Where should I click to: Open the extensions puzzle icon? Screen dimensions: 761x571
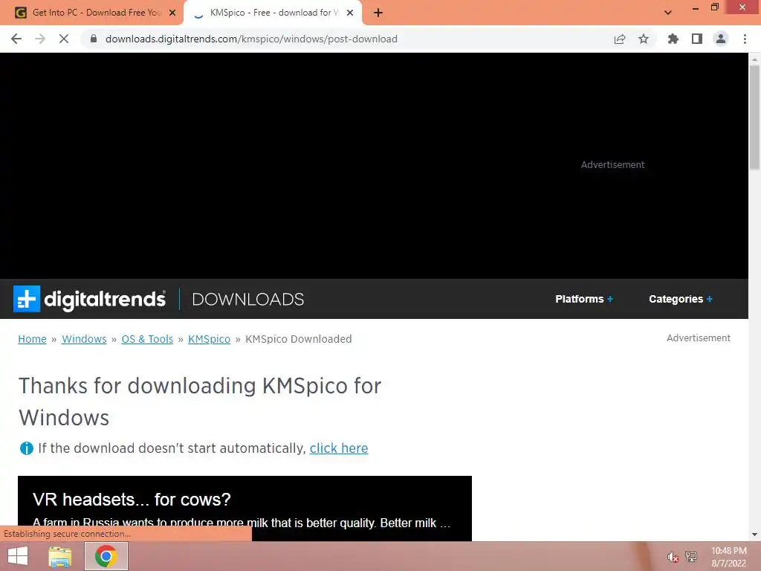[x=673, y=39]
